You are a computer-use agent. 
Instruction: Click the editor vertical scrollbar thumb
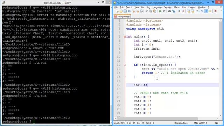point(220,41)
